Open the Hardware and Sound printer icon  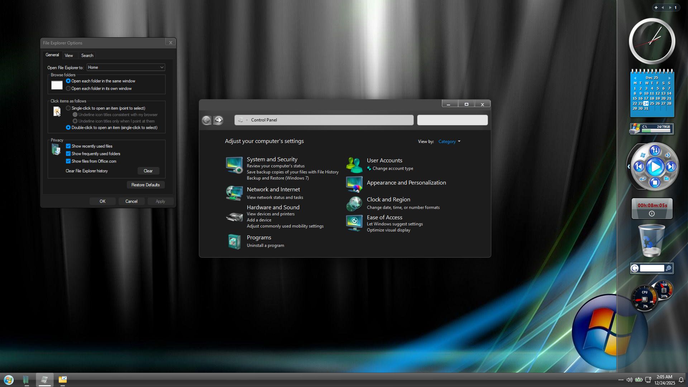coord(234,216)
